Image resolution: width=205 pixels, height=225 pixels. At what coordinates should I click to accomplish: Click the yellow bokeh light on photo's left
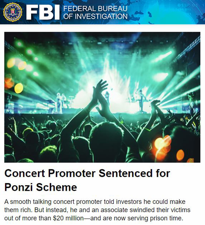pos(19,88)
